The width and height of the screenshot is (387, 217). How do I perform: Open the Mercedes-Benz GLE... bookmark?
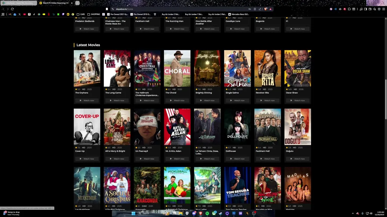pos(239,14)
